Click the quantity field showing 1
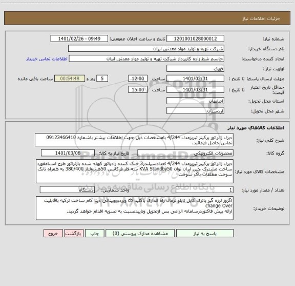 (204, 190)
